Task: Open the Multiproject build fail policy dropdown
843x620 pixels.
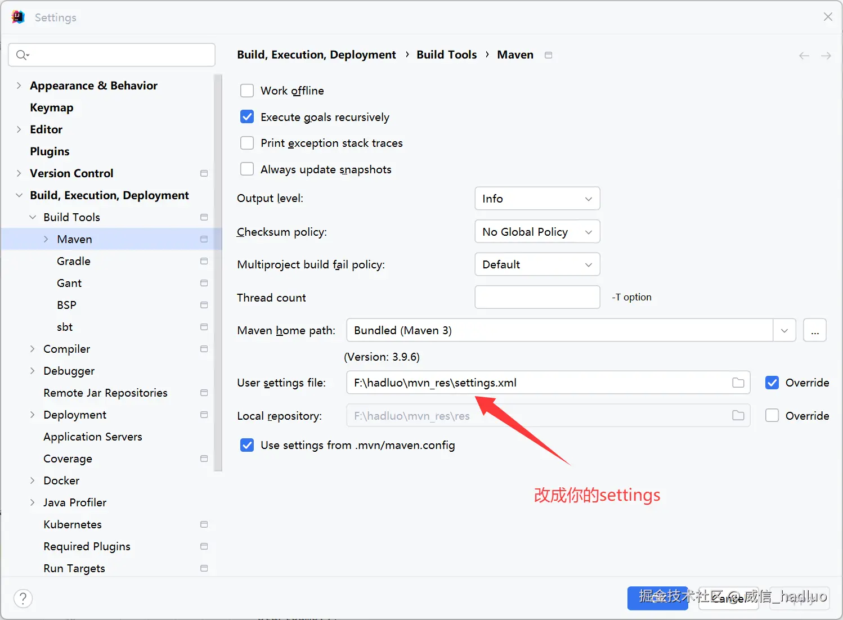Action: coord(537,264)
